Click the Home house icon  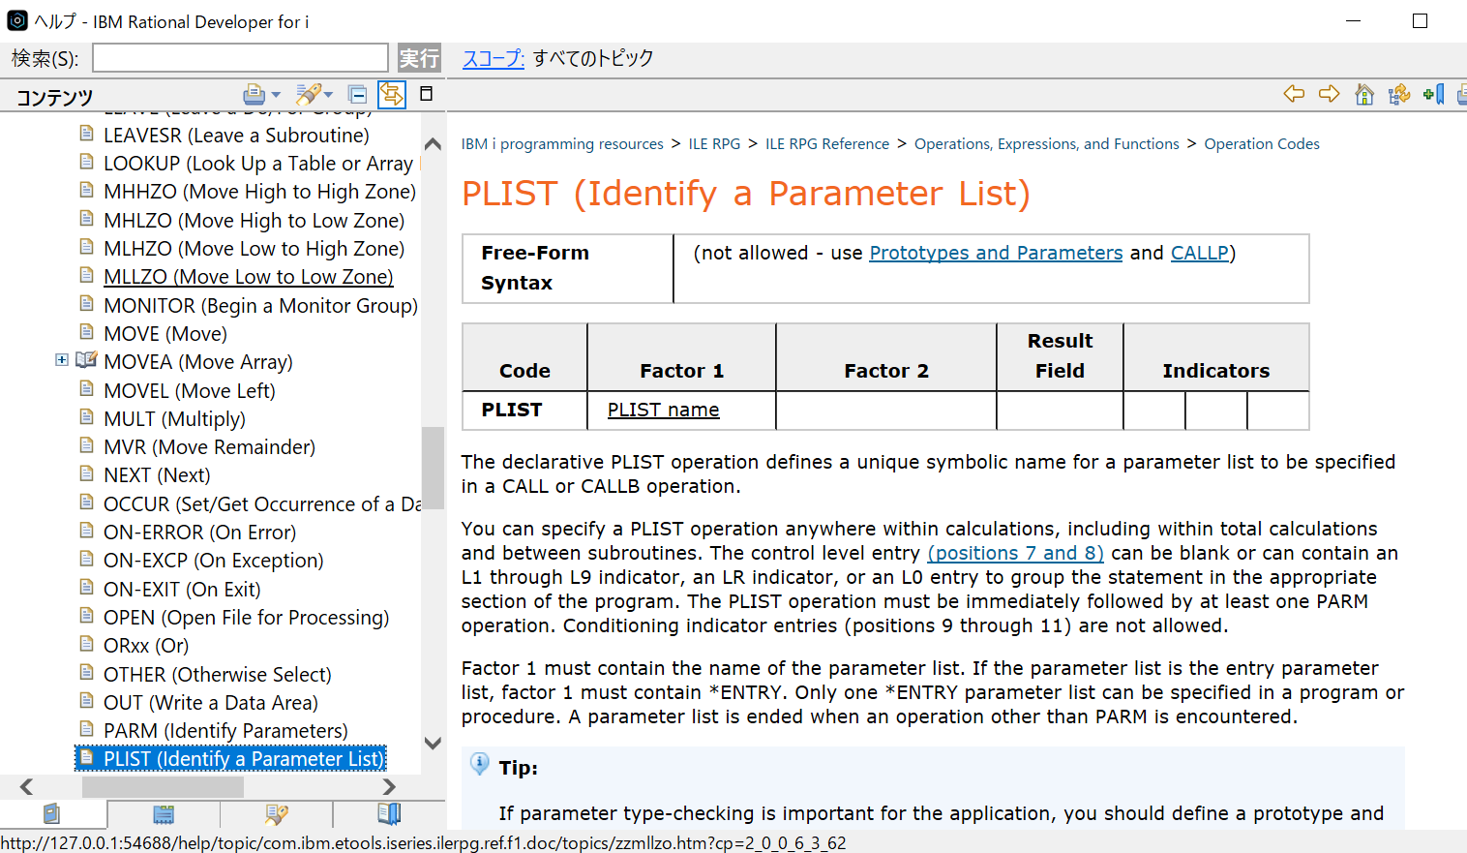1364,94
